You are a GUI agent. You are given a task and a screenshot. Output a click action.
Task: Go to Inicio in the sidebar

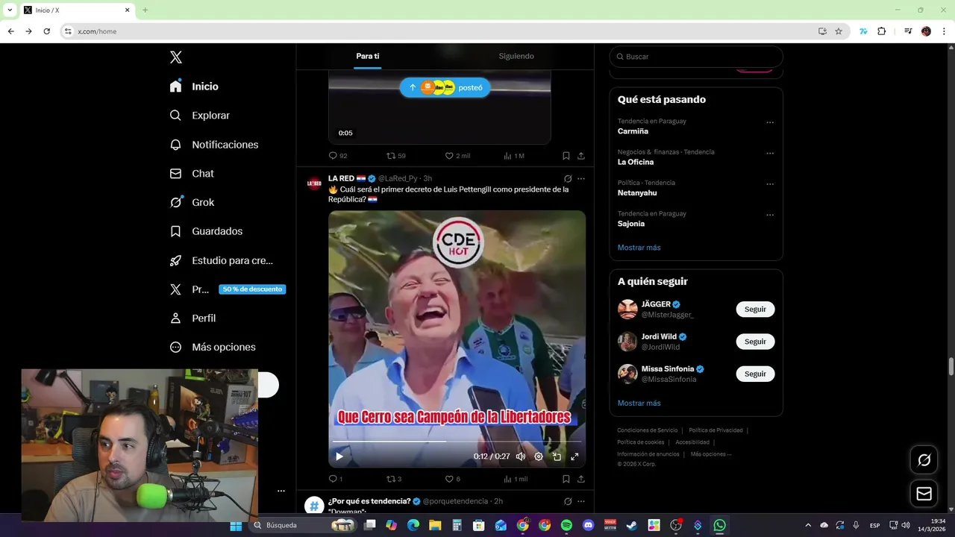point(194,87)
